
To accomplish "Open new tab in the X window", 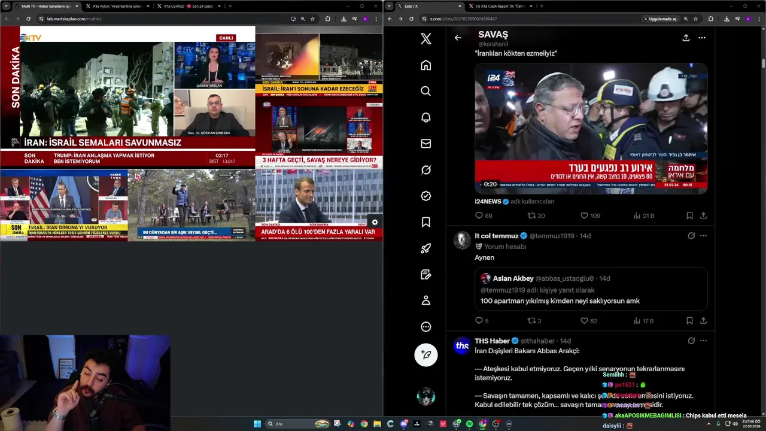I will click(x=542, y=6).
